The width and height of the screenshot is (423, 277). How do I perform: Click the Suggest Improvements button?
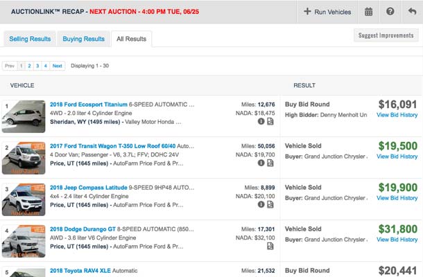click(386, 35)
